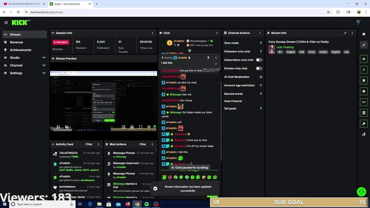
Task: Toggle the stream preview widget icon in the right sidebar
Action: pos(364,59)
